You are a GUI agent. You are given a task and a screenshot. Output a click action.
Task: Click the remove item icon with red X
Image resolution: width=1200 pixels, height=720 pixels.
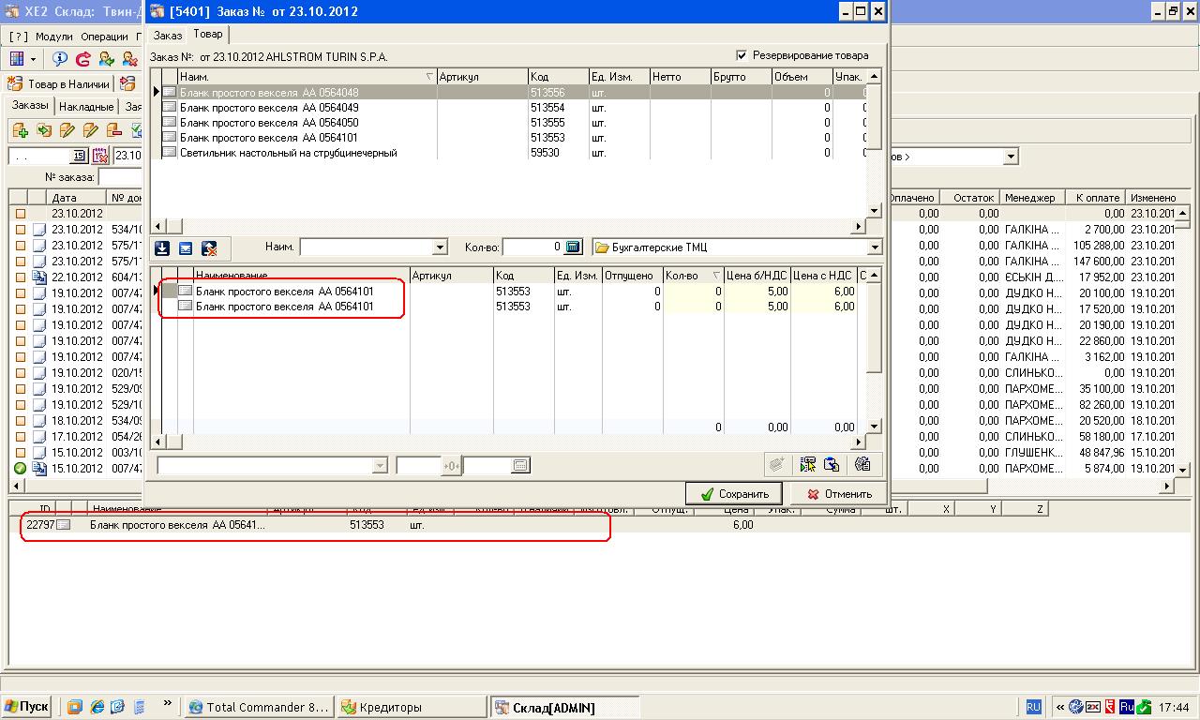click(210, 248)
